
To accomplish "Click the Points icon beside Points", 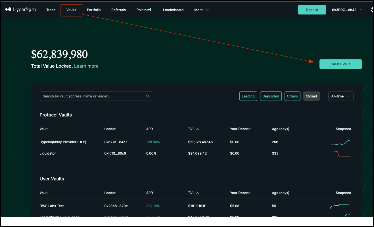I will [149, 10].
